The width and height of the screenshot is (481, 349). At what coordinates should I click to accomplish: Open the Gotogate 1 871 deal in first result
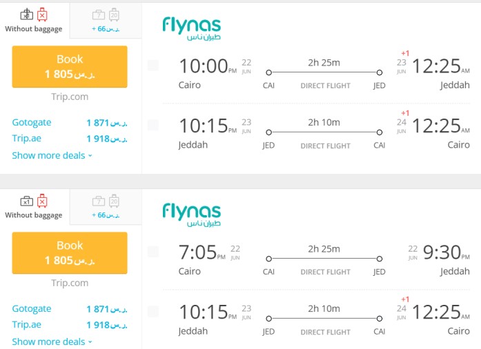click(70, 123)
